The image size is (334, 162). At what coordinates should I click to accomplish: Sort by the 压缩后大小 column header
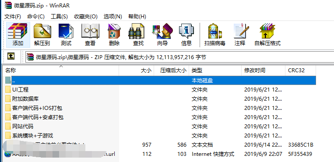(x=171, y=70)
